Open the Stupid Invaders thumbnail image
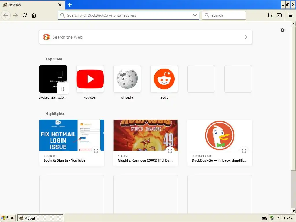Image resolution: width=296 pixels, height=222 pixels. tap(146, 135)
